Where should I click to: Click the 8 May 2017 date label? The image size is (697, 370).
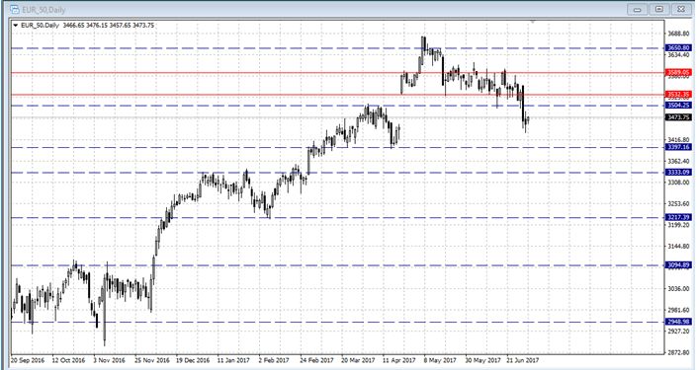point(440,360)
